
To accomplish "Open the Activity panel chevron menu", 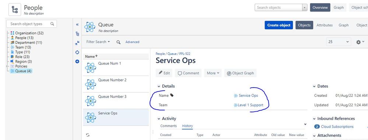I will (305, 124).
